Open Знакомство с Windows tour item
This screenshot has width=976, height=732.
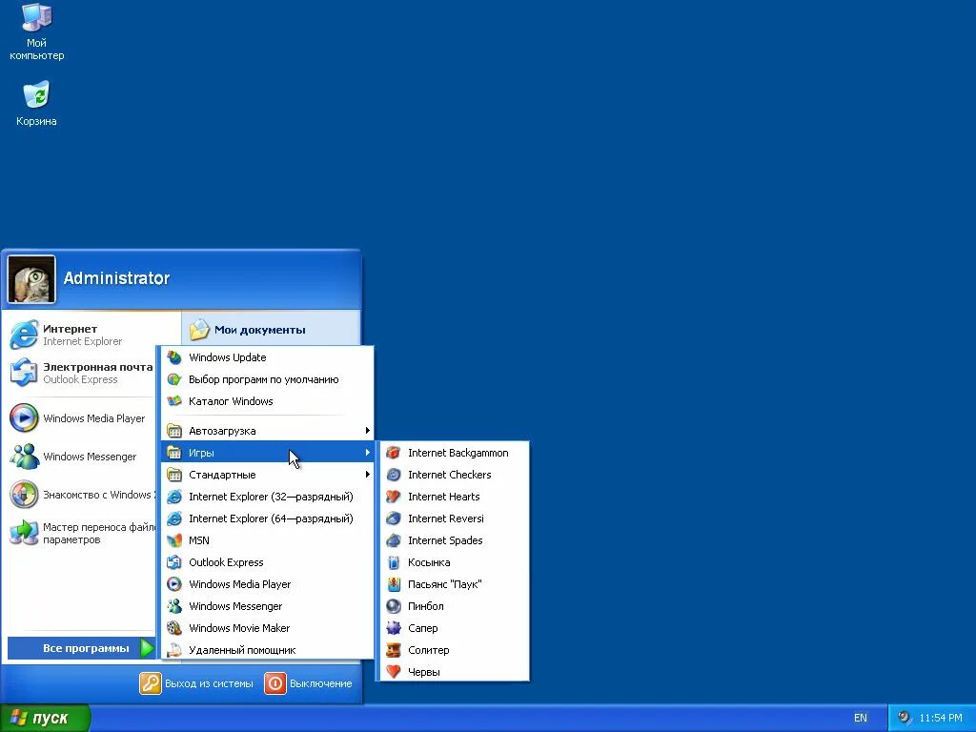(80, 495)
